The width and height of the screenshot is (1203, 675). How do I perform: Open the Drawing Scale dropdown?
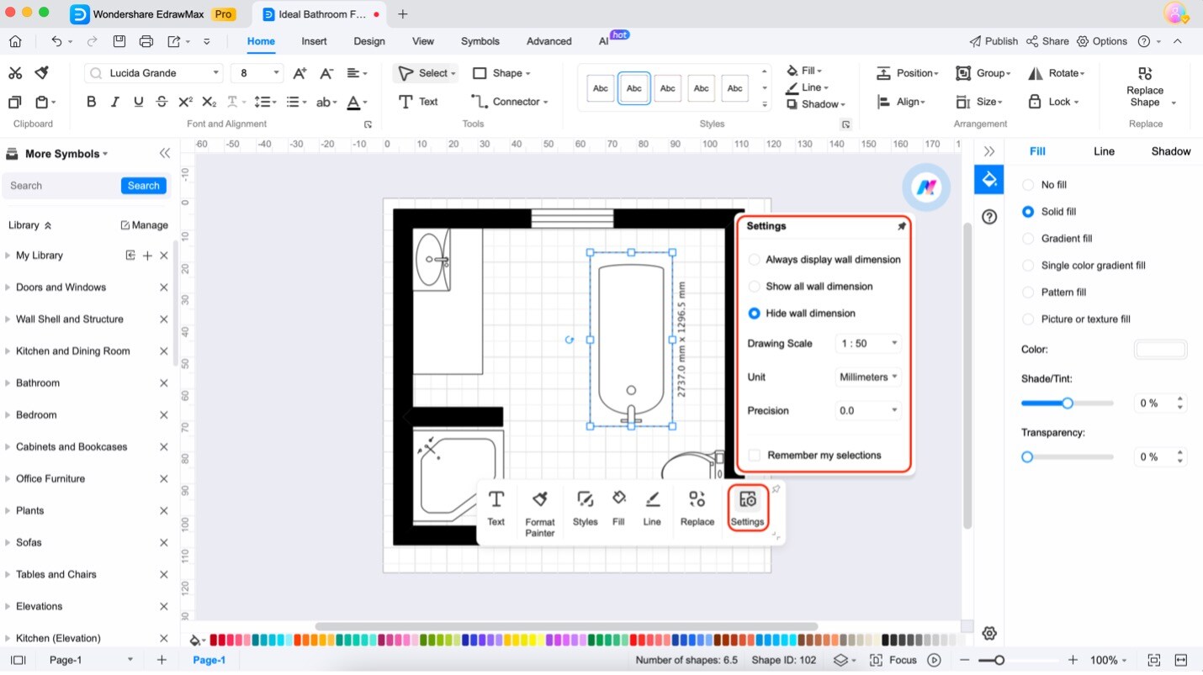pos(867,344)
